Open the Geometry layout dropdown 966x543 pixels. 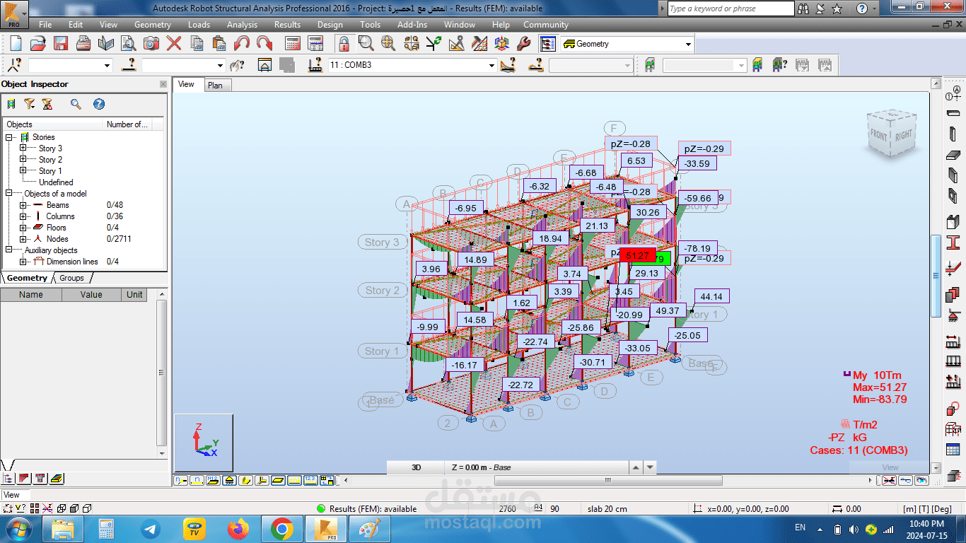(x=688, y=44)
